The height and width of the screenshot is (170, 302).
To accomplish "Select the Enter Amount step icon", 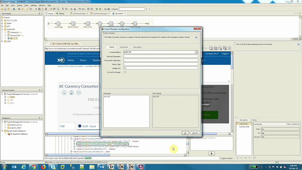I will [x=73, y=24].
